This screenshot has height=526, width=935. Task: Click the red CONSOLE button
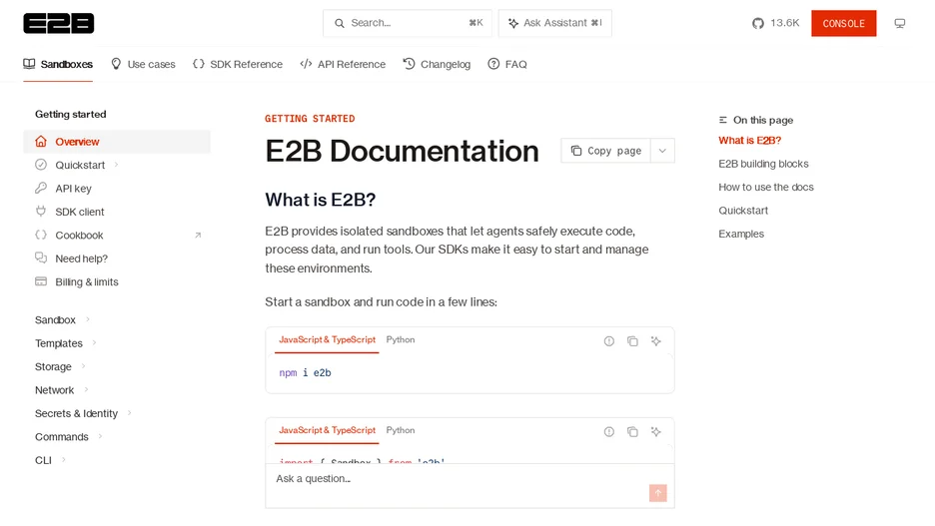(x=844, y=23)
